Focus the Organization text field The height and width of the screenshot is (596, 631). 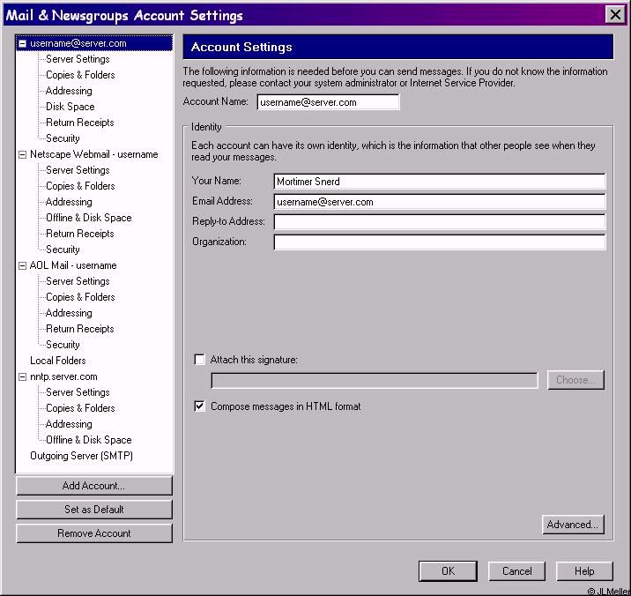(x=439, y=242)
